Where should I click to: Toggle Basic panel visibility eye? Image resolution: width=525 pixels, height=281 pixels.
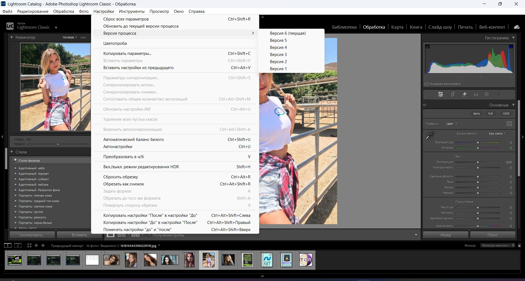(x=425, y=105)
